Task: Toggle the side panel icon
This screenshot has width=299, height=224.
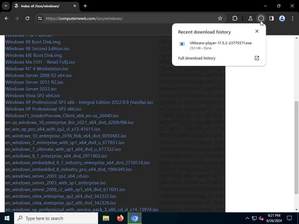Action: click(x=271, y=18)
